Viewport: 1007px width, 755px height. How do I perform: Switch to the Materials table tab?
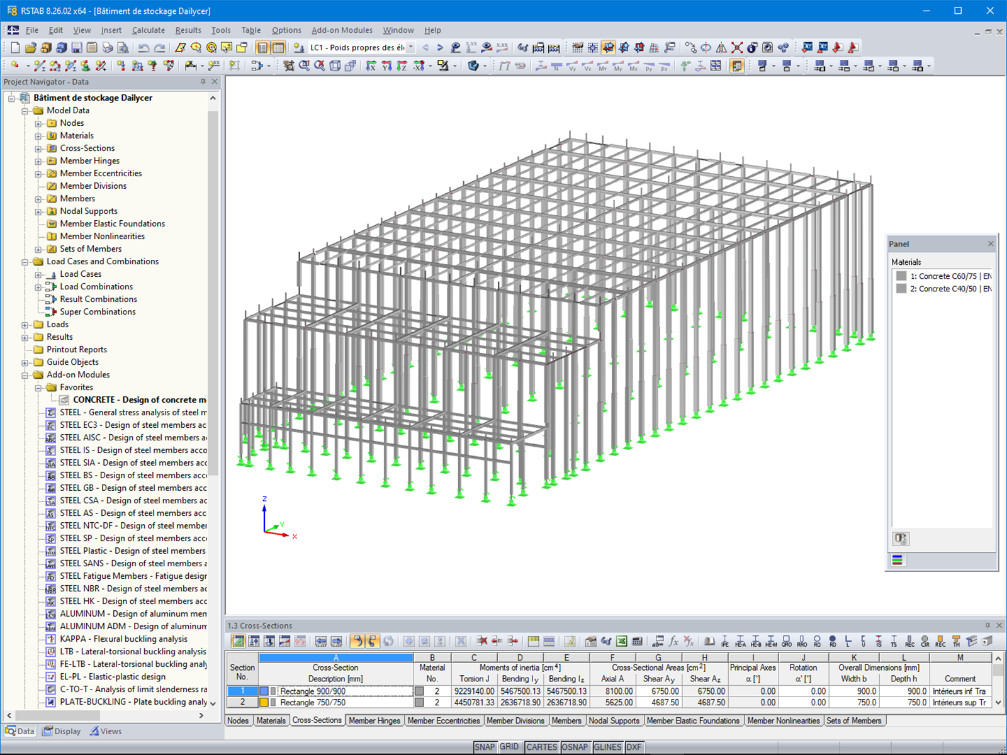coord(271,720)
